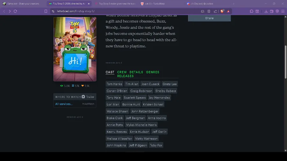
Task: Click the green eye watched count icon
Action: click(x=62, y=86)
